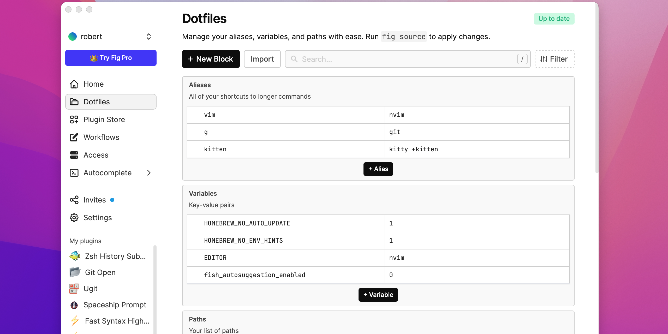Click the Home sidebar icon
668x334 pixels.
pos(74,84)
